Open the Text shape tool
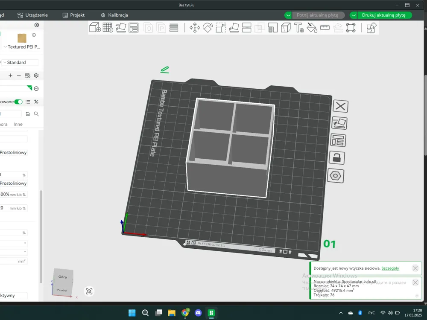This screenshot has width=427, height=320. pyautogui.click(x=299, y=28)
